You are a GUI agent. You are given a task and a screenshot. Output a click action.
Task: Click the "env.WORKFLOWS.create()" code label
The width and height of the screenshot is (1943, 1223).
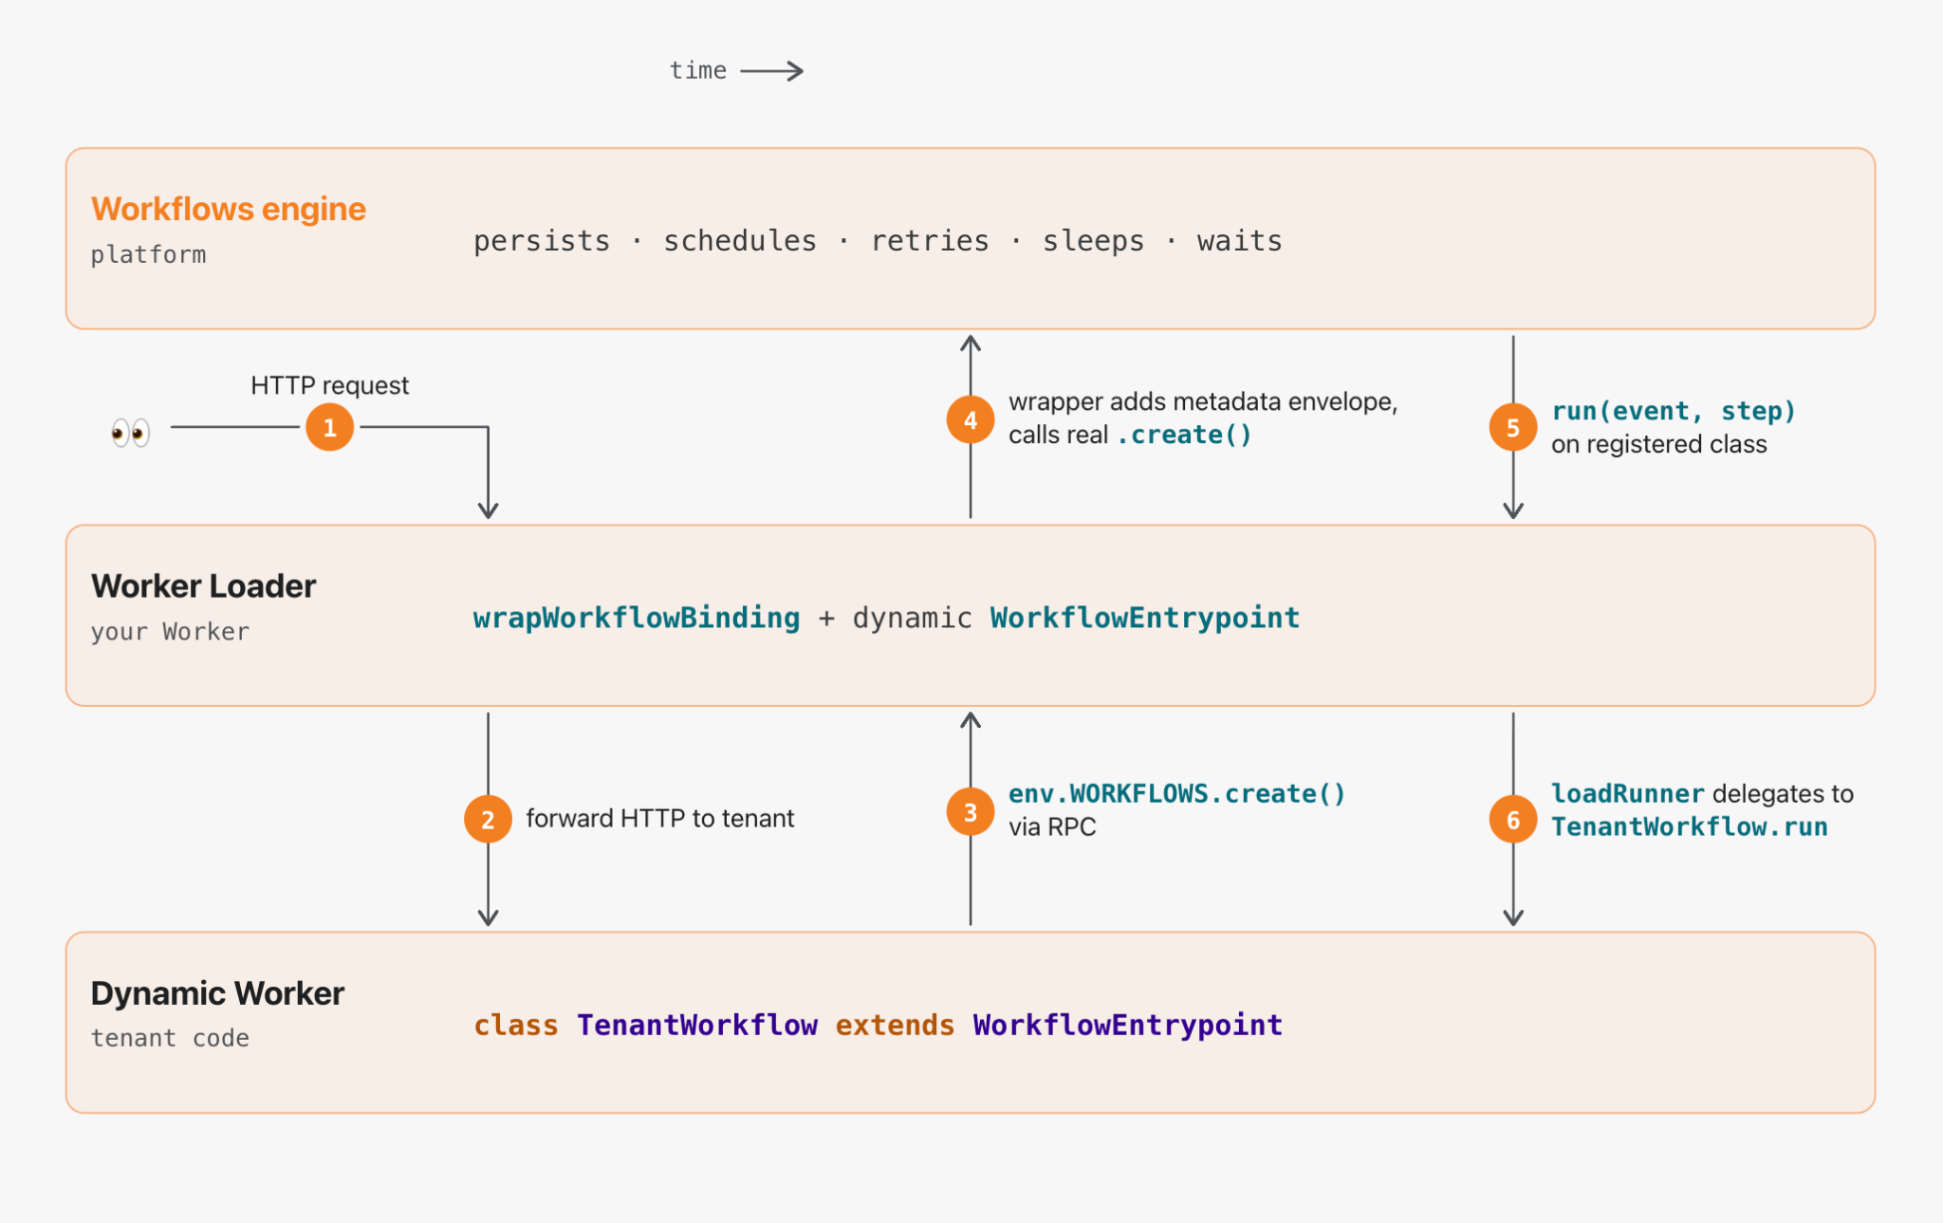tap(1176, 793)
